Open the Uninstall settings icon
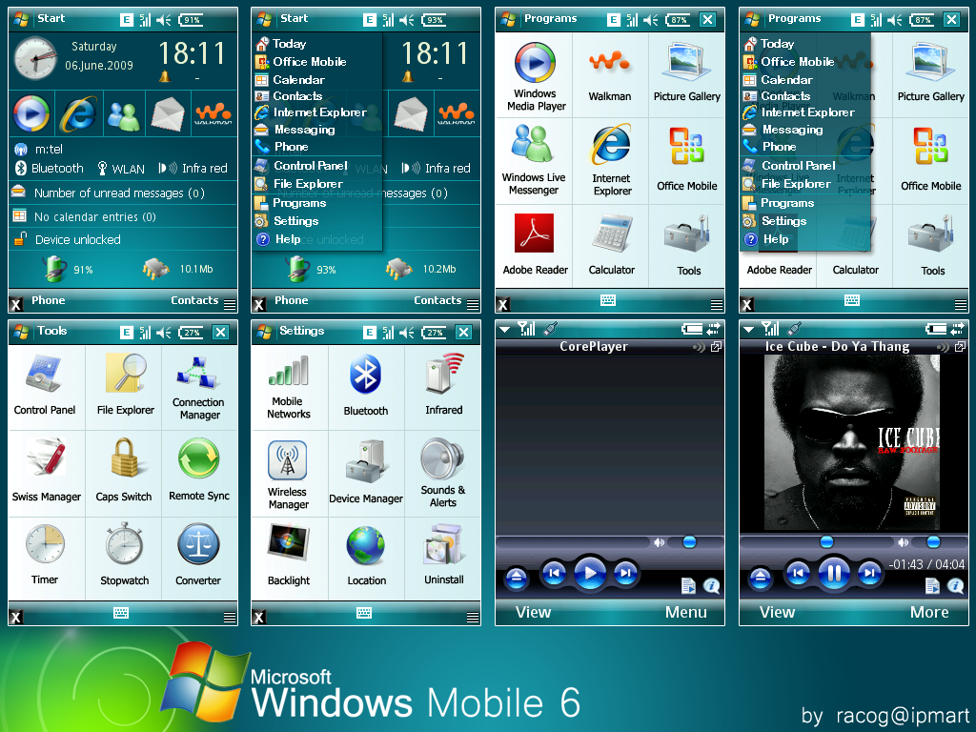This screenshot has height=732, width=976. (x=444, y=554)
